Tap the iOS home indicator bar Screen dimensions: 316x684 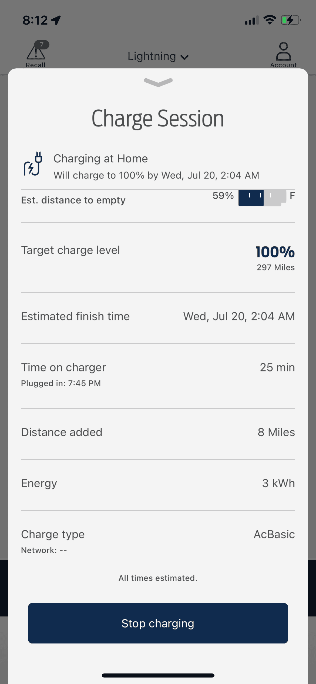point(158,675)
